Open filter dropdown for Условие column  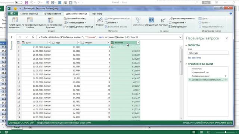pos(138,43)
